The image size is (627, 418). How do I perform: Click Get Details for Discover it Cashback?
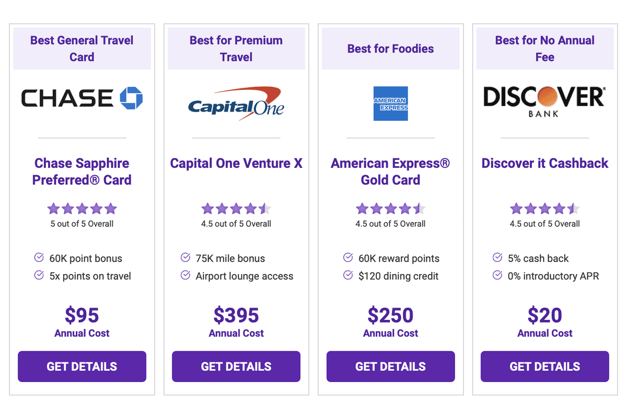click(x=545, y=366)
